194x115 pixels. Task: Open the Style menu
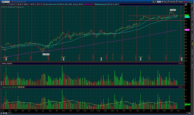pos(164,2)
